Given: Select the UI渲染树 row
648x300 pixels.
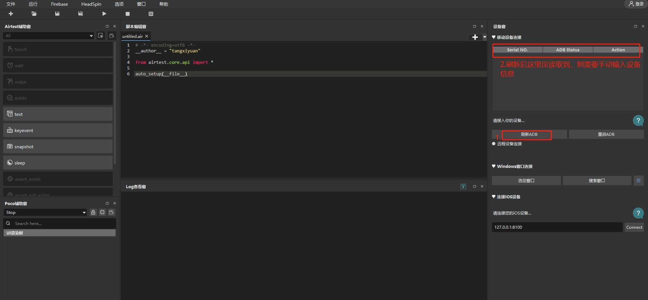Looking at the screenshot, I should (x=59, y=233).
